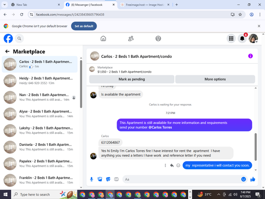Open the taskbar clock 7:40 PM
Image resolution: width=265 pixels, height=199 pixels.
tap(245, 194)
